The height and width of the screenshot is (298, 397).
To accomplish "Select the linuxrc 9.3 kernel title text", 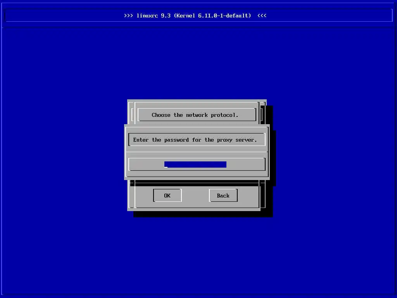I will (195, 16).
